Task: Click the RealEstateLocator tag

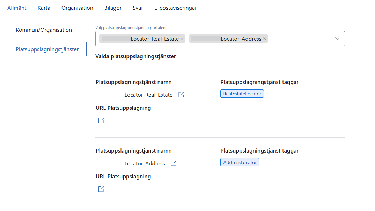Action: click(242, 94)
